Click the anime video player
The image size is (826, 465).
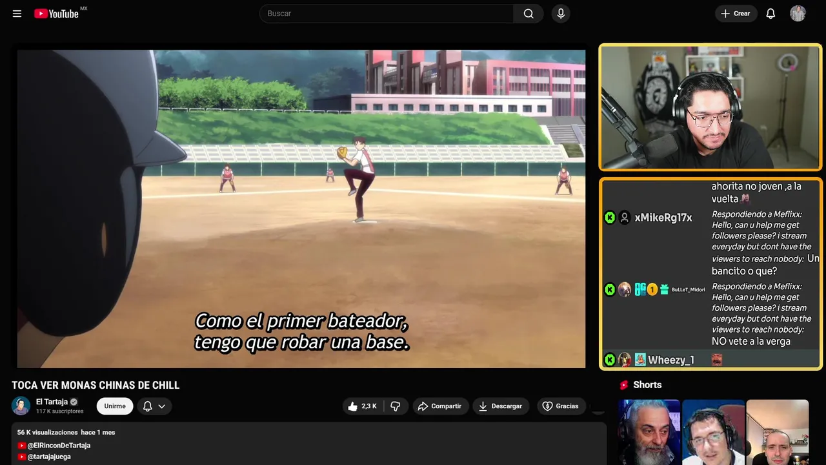pos(301,209)
